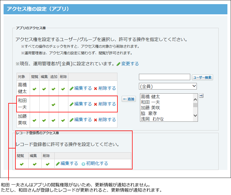Click 和田 一夫 name in access table
Screen dimensions: 231x195
click(22, 104)
